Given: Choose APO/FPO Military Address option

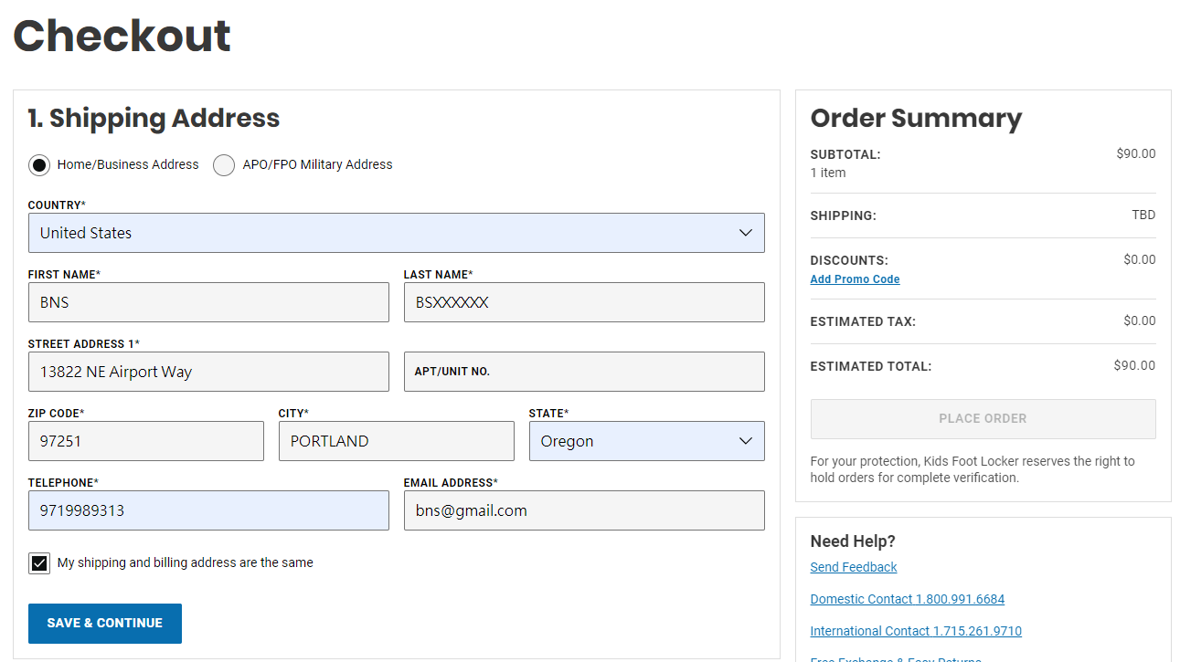Looking at the screenshot, I should 224,165.
